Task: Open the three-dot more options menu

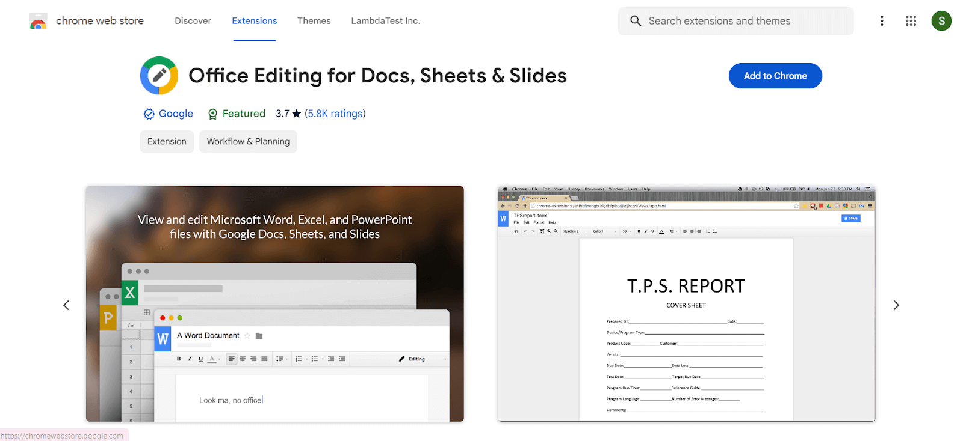Action: pos(882,21)
